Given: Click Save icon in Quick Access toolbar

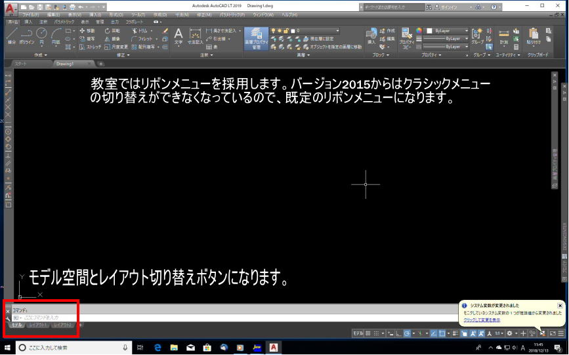Looking at the screenshot, I should [40, 7].
